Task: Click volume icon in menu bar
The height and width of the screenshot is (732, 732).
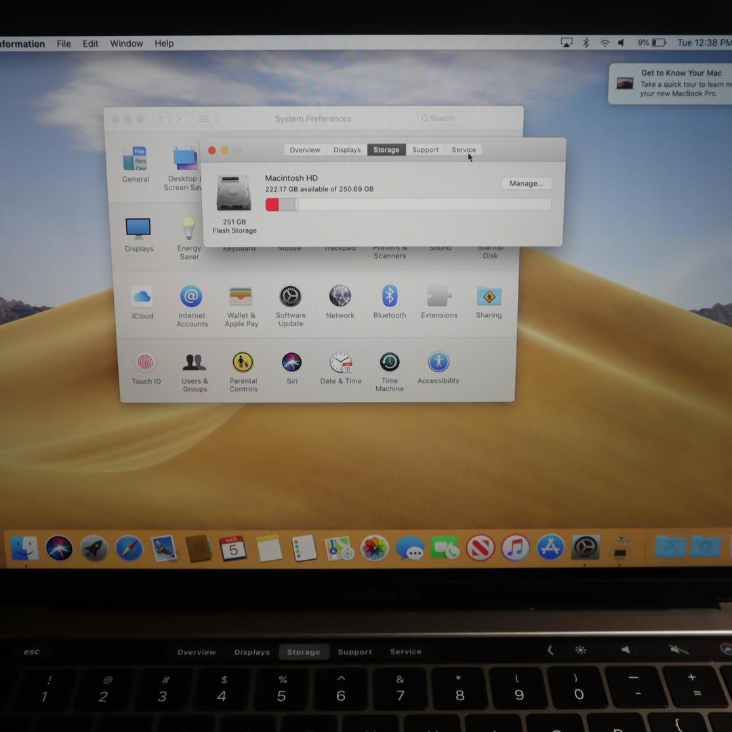Action: click(x=622, y=43)
